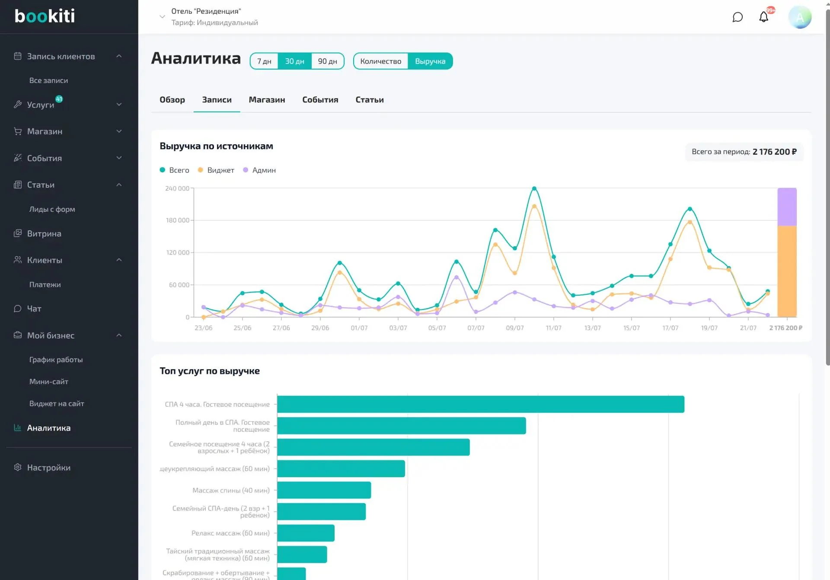Viewport: 830px width, 580px height.
Task: Switch to the Статьи analytics tab
Action: (370, 100)
